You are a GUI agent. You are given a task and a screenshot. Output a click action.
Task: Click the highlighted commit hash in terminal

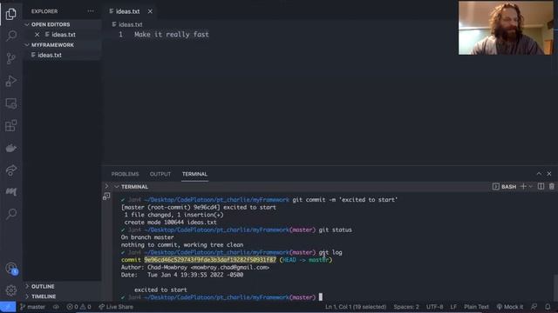click(x=210, y=260)
